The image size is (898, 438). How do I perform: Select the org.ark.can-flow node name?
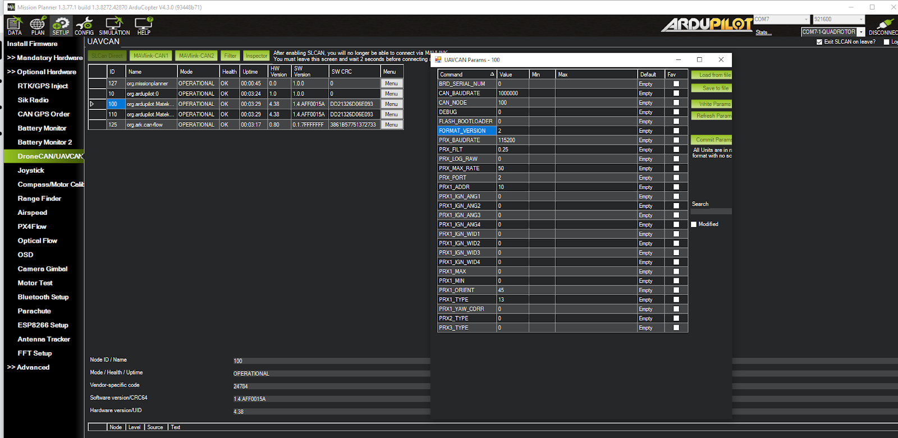pyautogui.click(x=151, y=125)
